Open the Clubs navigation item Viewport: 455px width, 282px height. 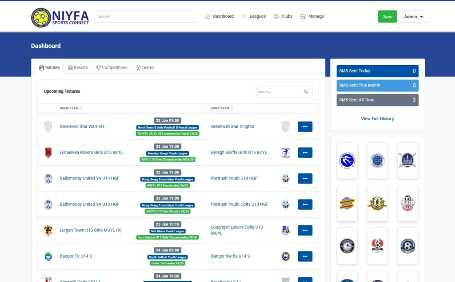pos(283,16)
